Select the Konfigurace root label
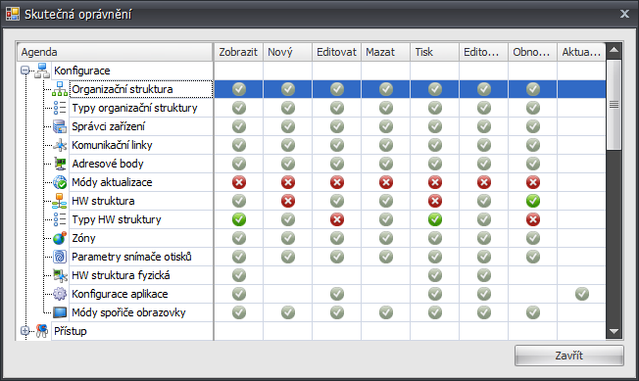This screenshot has height=381, width=639. [82, 71]
